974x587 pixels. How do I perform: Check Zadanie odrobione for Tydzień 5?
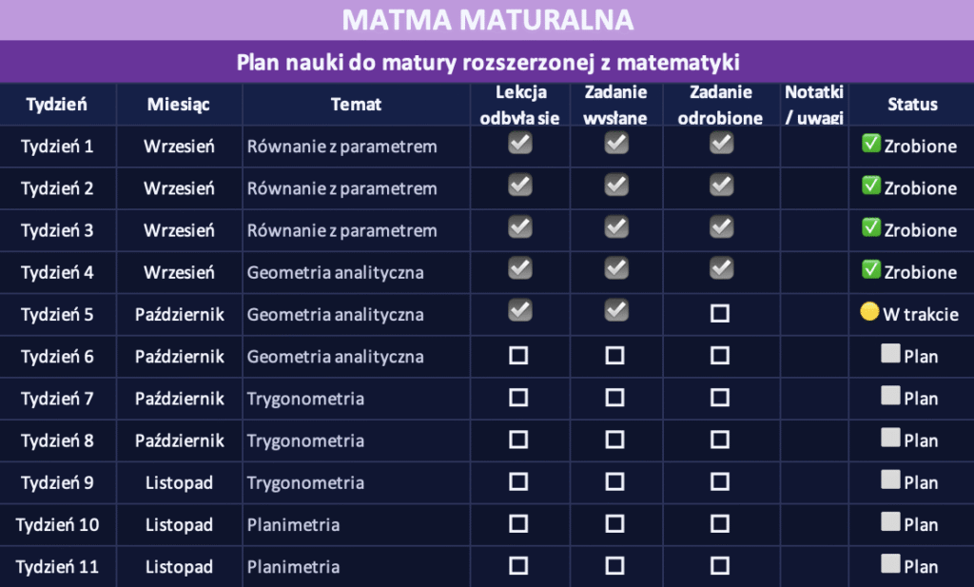720,314
